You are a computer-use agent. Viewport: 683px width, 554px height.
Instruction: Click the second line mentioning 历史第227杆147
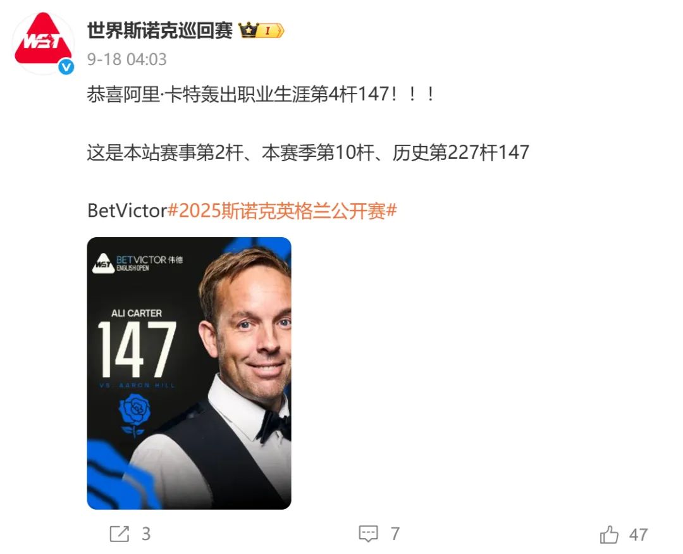pos(308,152)
